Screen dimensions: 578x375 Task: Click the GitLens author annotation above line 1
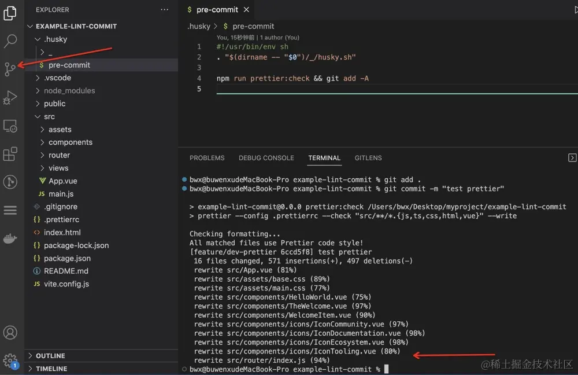pos(258,38)
